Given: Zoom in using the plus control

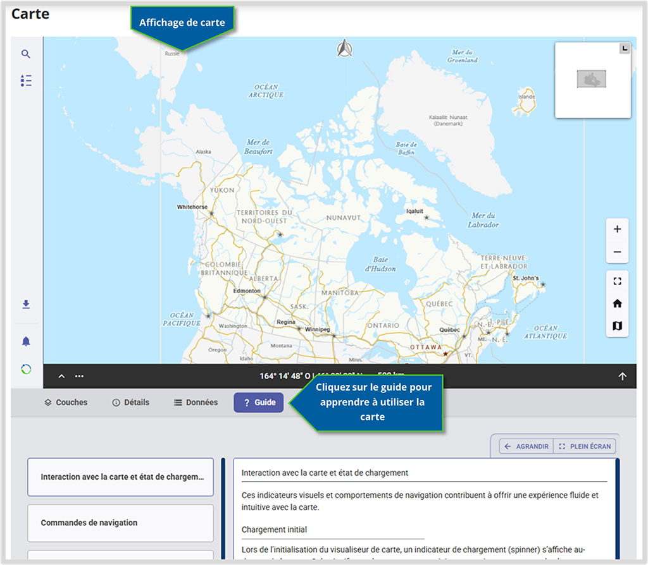Looking at the screenshot, I should (617, 229).
